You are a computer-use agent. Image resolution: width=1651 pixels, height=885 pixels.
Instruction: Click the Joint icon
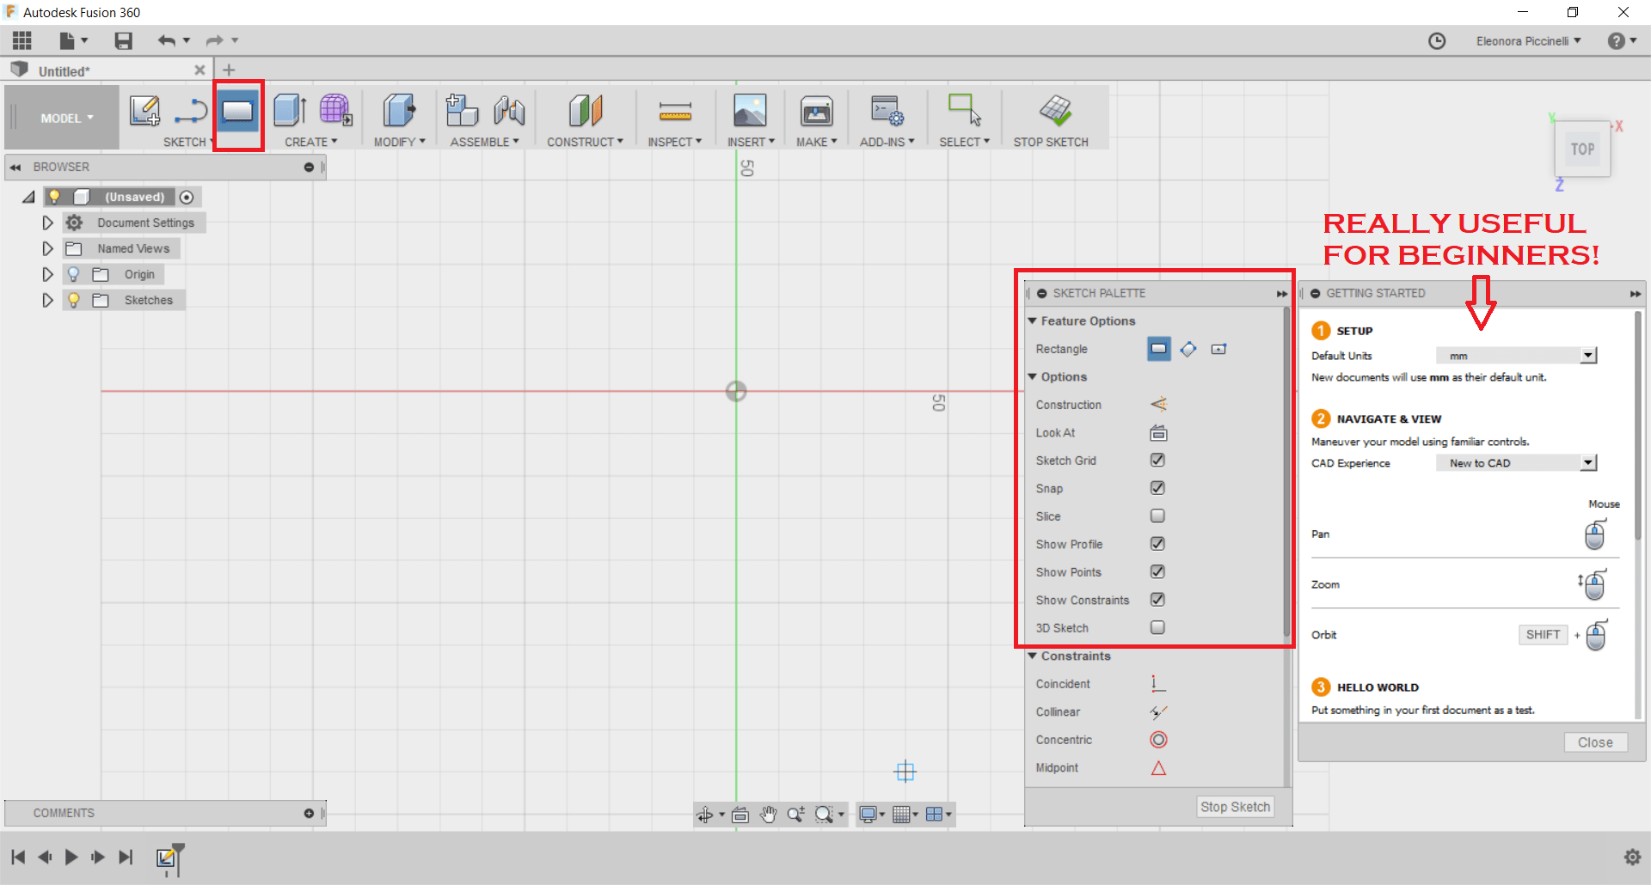[x=509, y=111]
